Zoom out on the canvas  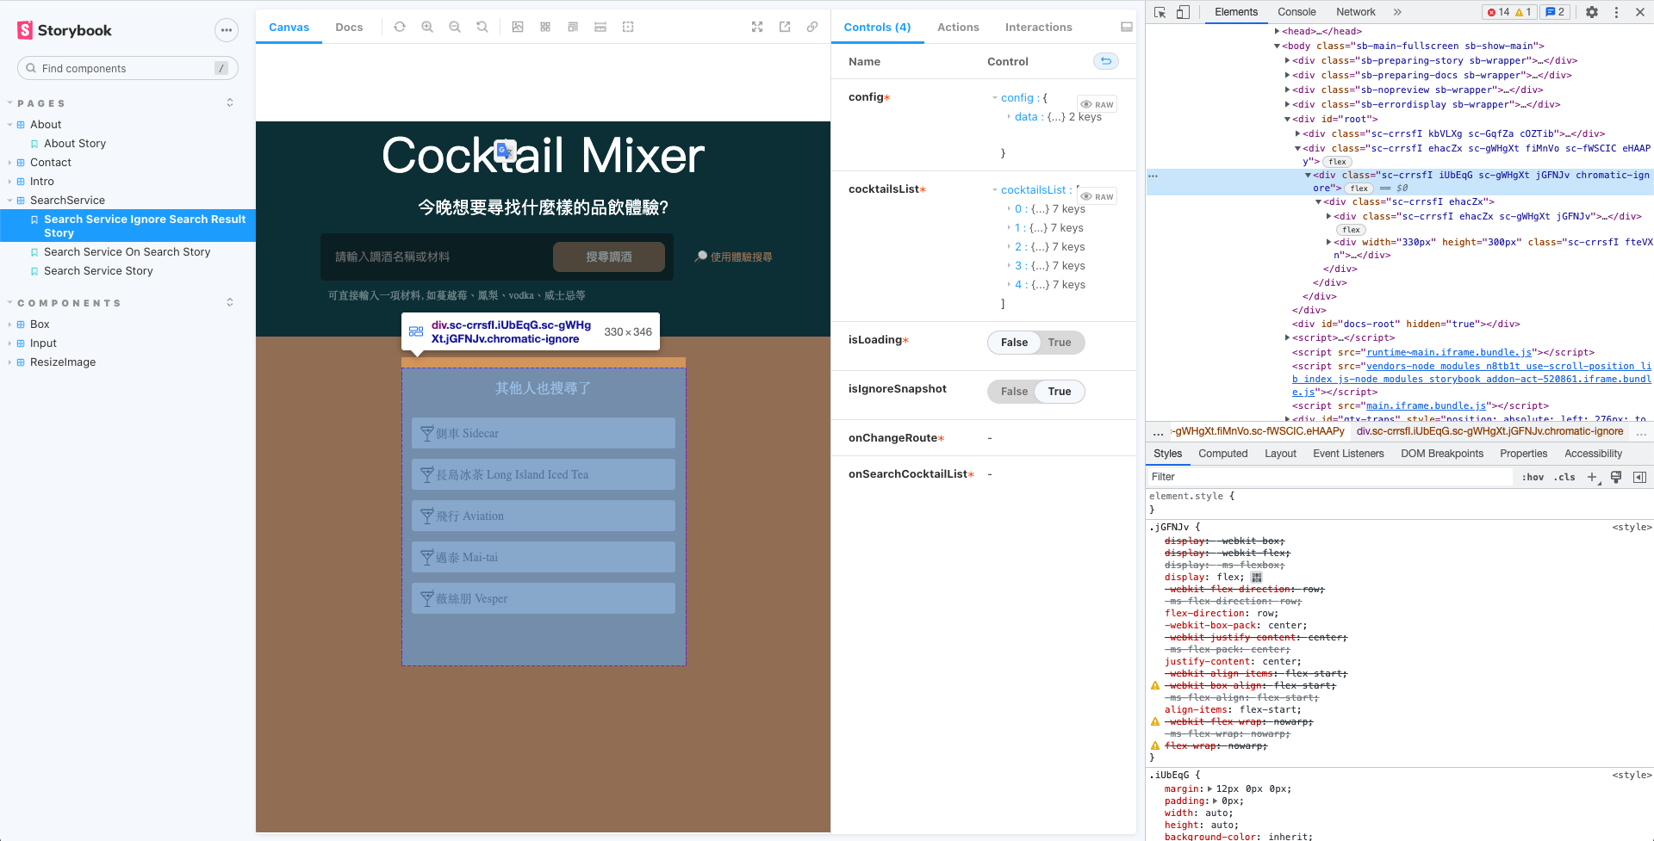coord(455,27)
